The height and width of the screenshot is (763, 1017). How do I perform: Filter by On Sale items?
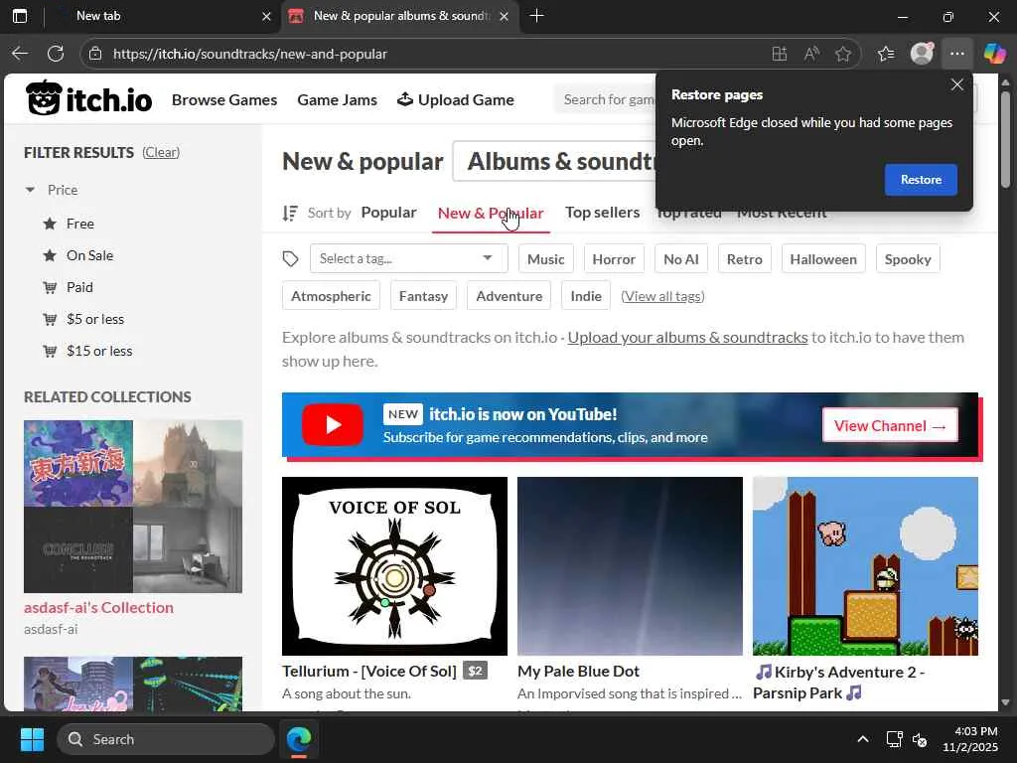(x=89, y=255)
